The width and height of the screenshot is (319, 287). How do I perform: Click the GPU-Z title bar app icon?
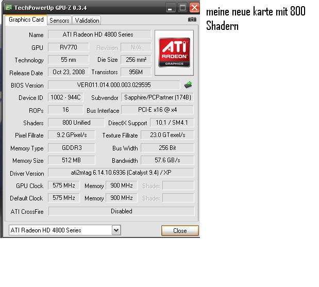pyautogui.click(x=8, y=8)
